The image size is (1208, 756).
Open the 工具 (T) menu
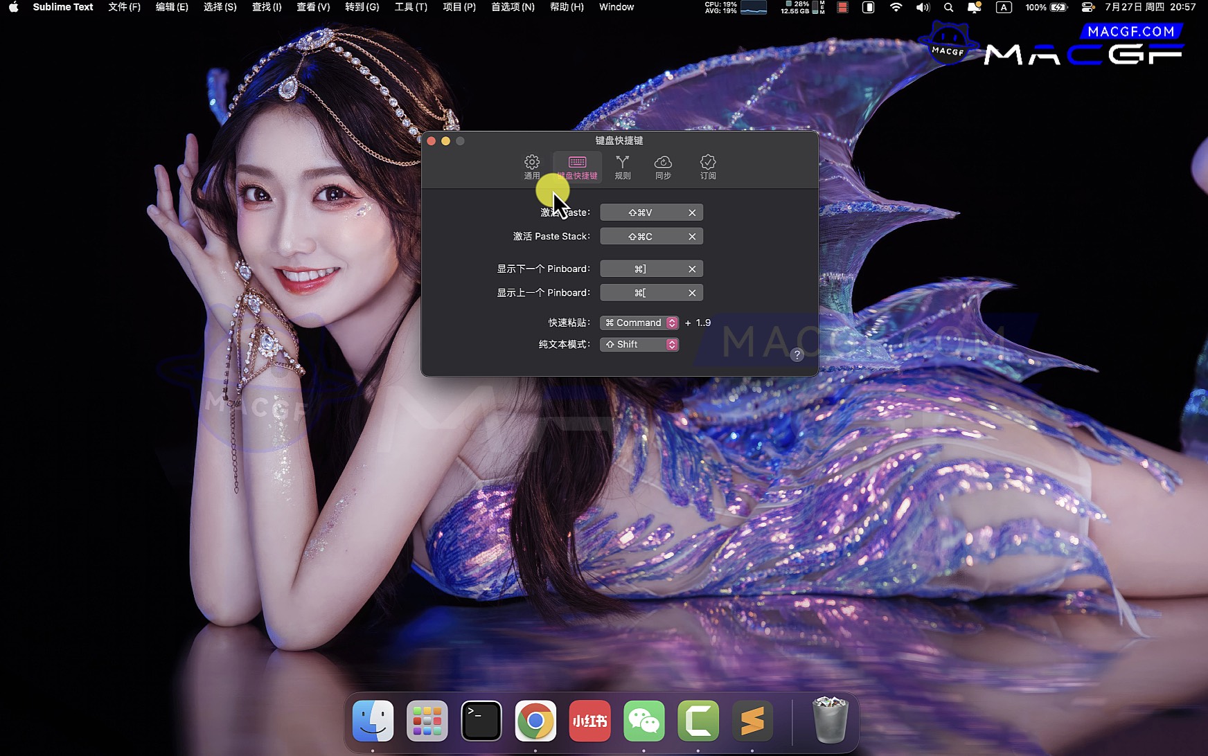[x=411, y=7]
